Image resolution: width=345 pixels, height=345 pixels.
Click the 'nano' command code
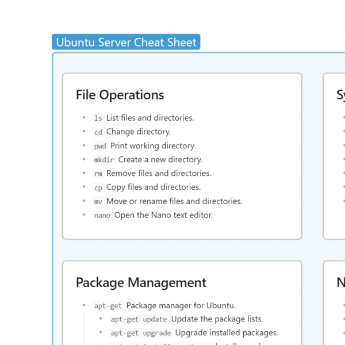coord(102,216)
